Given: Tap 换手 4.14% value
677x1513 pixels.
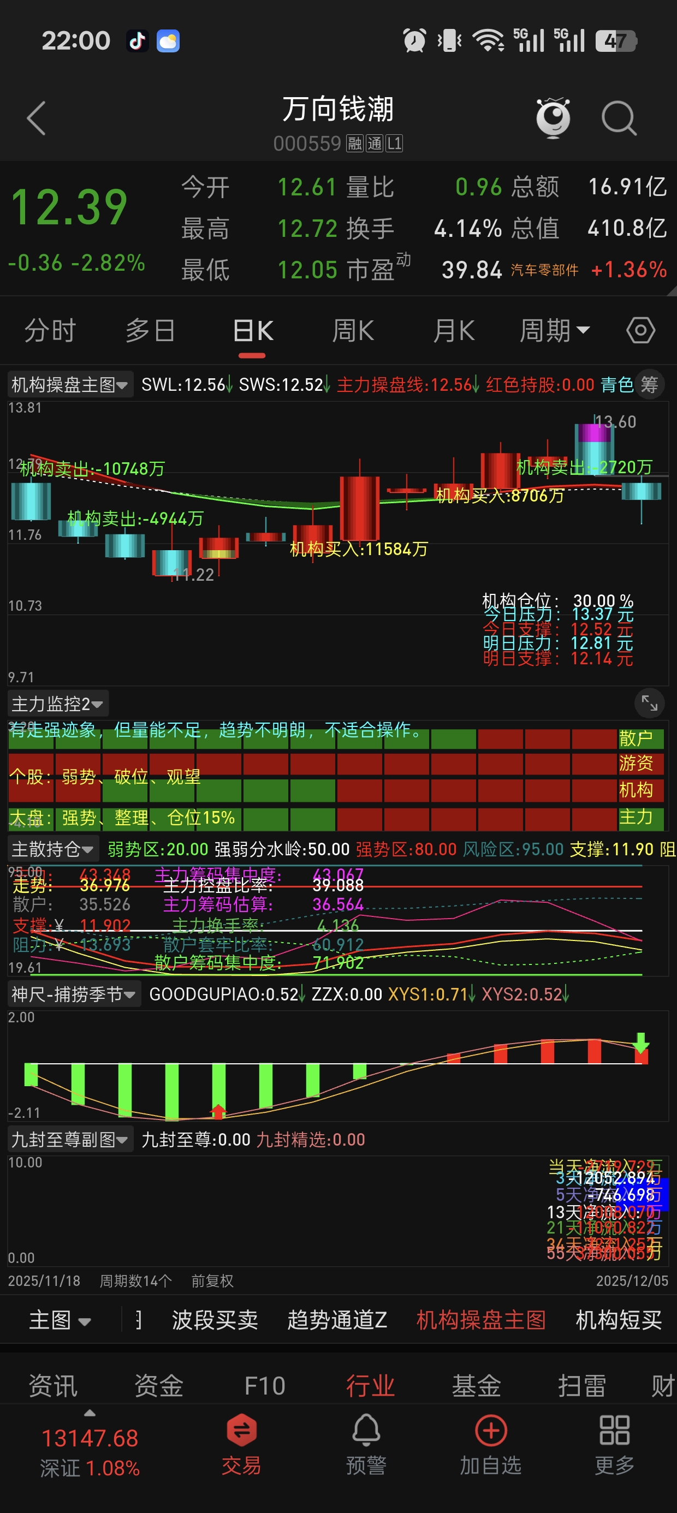Looking at the screenshot, I should click(468, 229).
